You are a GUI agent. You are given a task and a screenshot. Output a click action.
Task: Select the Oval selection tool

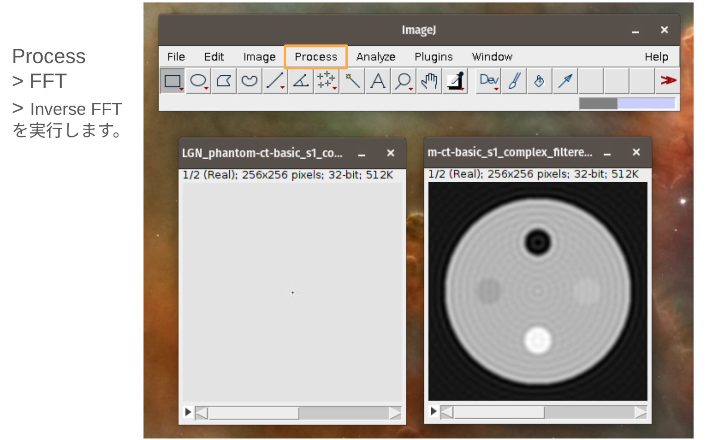(198, 81)
